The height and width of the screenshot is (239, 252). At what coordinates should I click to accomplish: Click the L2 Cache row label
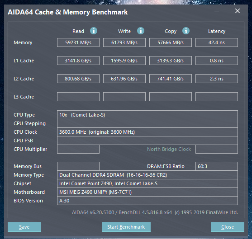[x=24, y=79]
